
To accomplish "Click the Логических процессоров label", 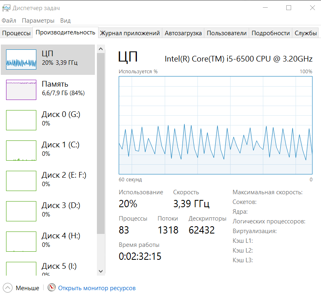I will [x=269, y=221].
